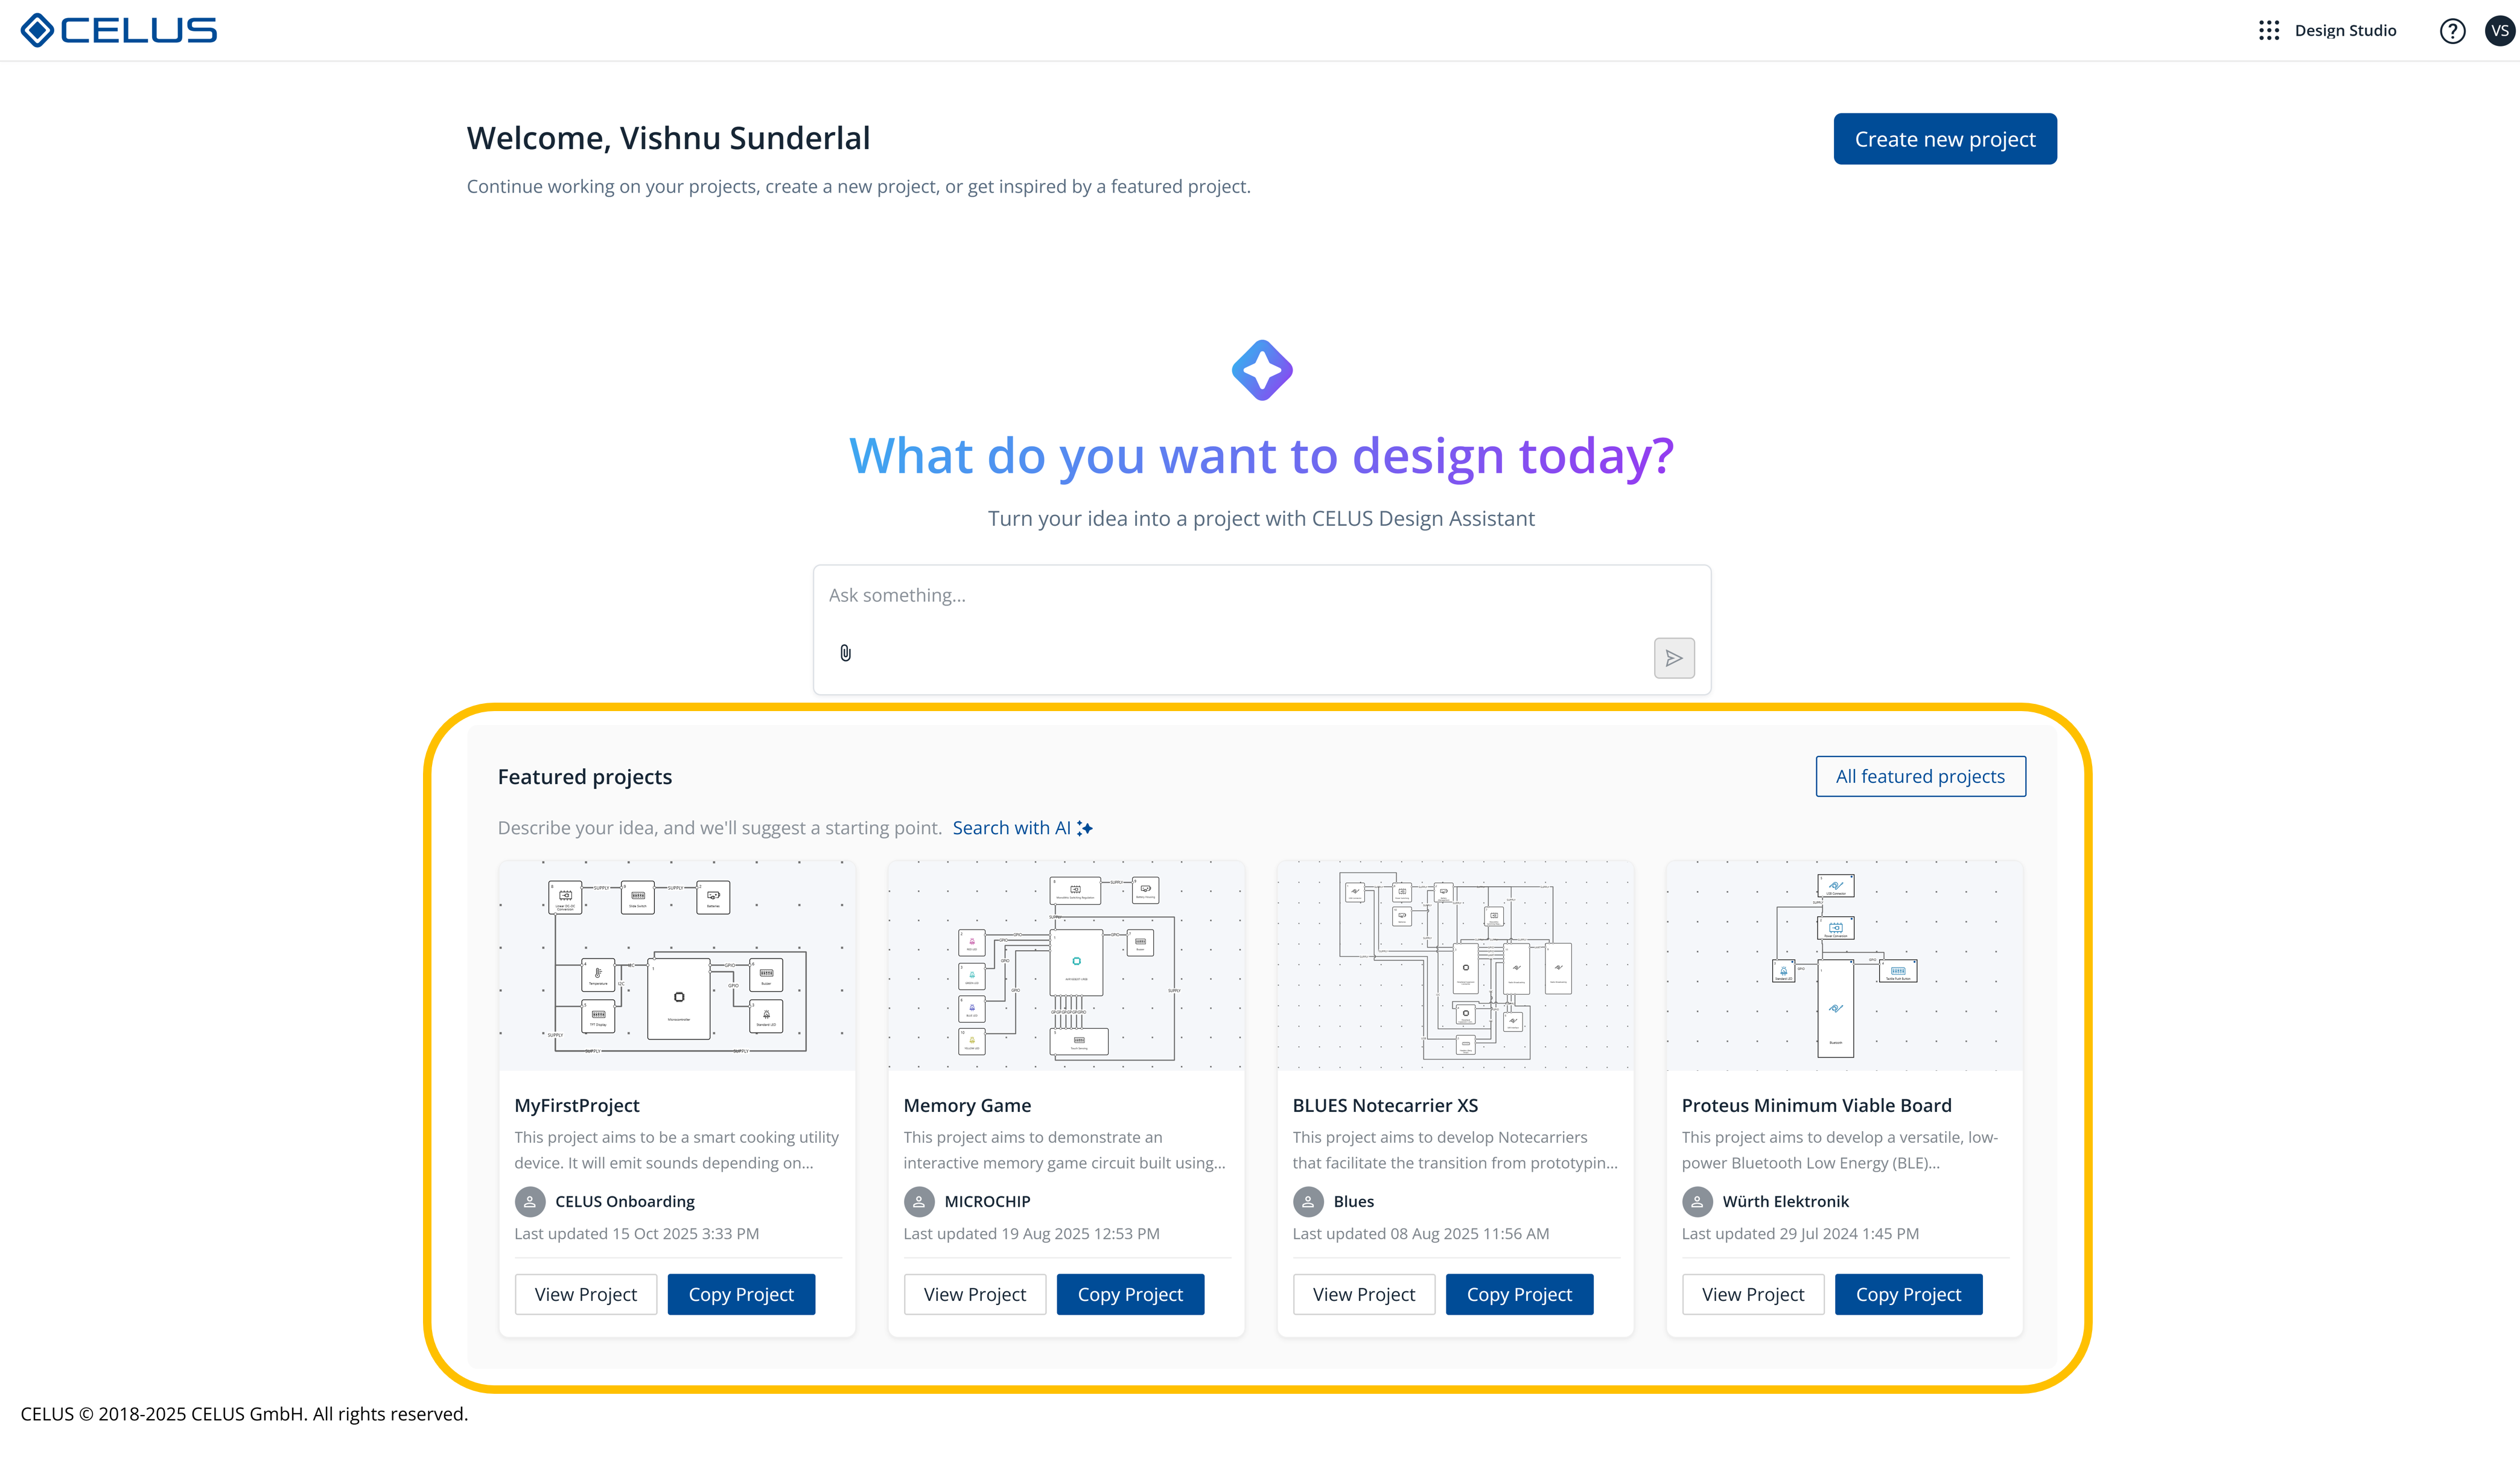Viewport: 2520px width, 1459px height.
Task: View the BLUES Notecarrier XS project
Action: pyautogui.click(x=1363, y=1294)
